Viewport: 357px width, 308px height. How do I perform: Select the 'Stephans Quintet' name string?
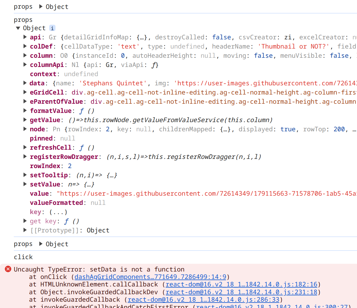(113, 83)
